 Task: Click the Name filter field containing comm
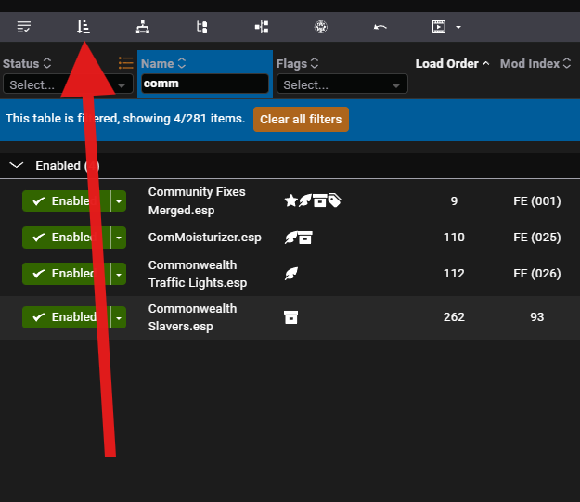point(205,84)
